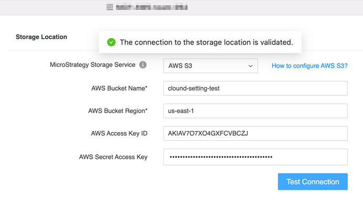Click the chevron arrow in the storage service dropdown
This screenshot has height=206, width=363.
pyautogui.click(x=251, y=66)
